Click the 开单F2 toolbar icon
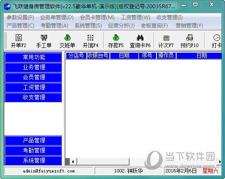This screenshot has height=179, width=225. point(19,38)
